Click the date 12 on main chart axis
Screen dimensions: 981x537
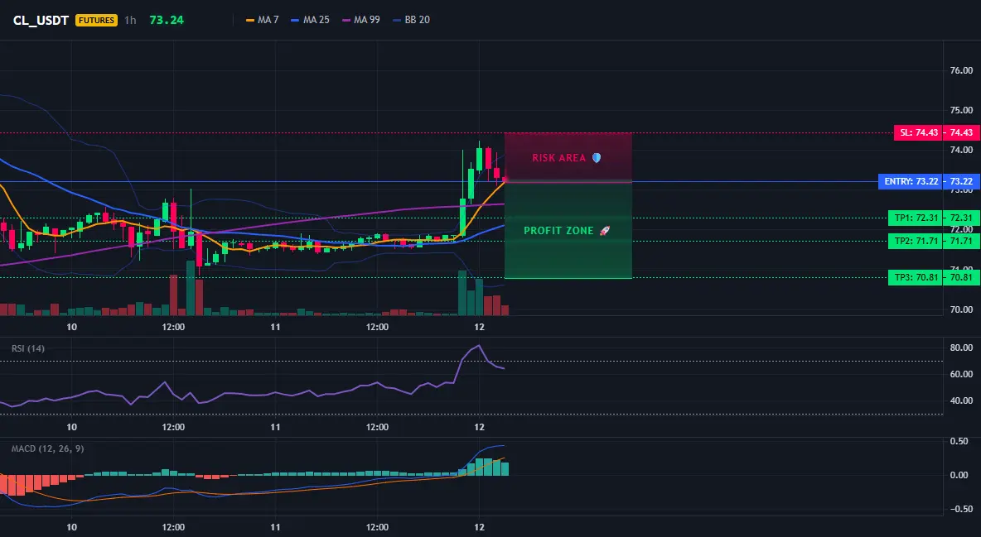(x=479, y=327)
